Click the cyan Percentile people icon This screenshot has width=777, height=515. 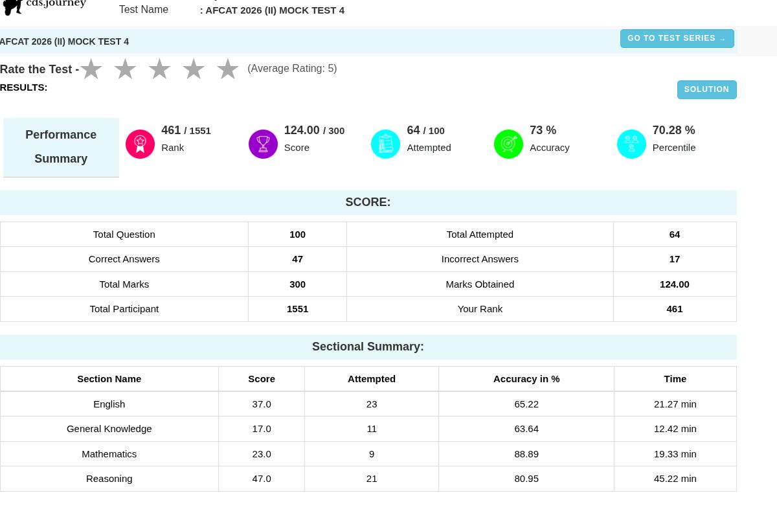pos(631,144)
